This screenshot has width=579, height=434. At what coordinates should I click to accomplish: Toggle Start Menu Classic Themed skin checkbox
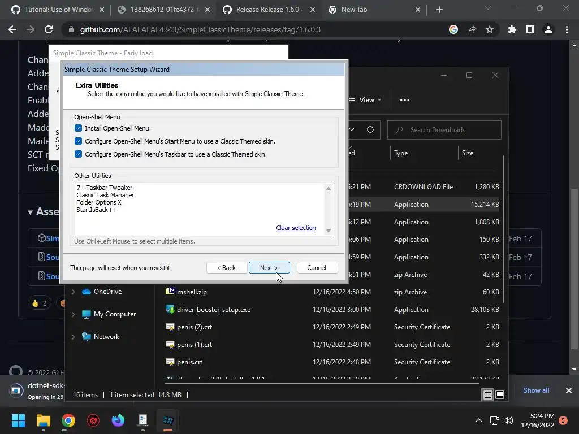[78, 141]
